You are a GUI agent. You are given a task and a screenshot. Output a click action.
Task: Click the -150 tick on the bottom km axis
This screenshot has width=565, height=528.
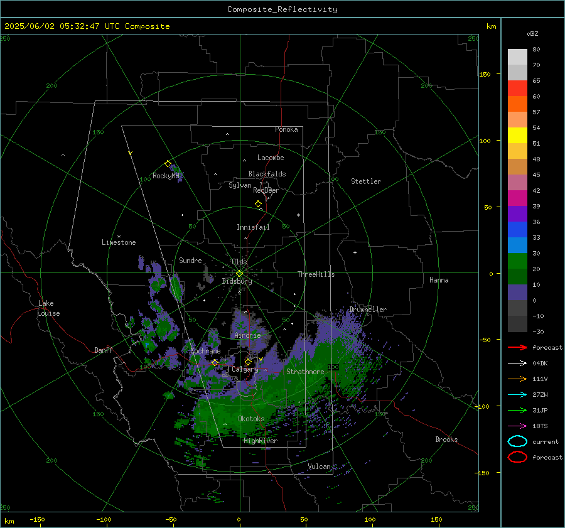(x=37, y=519)
